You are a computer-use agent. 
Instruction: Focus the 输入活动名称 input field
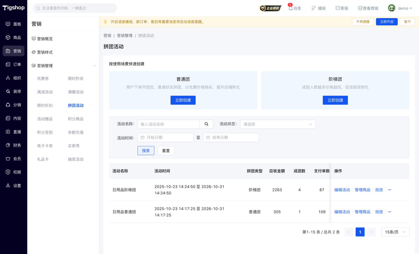coord(169,124)
